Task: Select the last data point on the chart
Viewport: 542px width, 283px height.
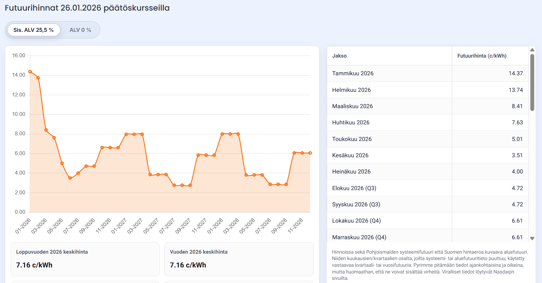Action: pos(310,153)
